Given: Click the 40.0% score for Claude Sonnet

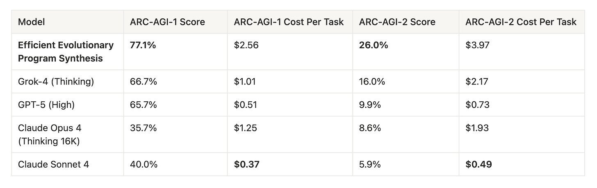Looking at the screenshot, I should point(175,164).
